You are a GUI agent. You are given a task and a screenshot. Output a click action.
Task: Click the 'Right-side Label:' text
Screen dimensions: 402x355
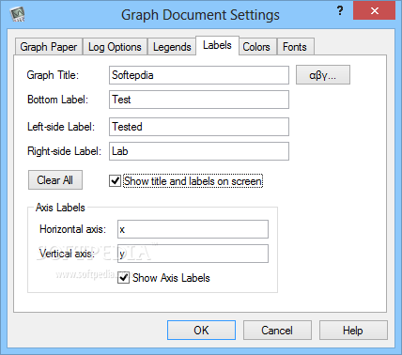click(65, 151)
